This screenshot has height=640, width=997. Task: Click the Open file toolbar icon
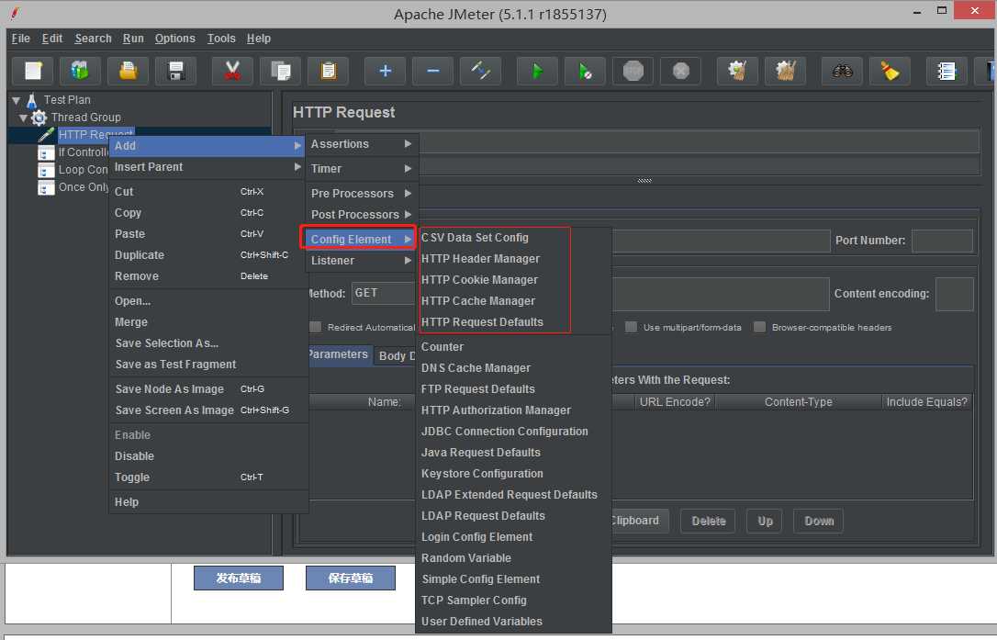(x=128, y=71)
